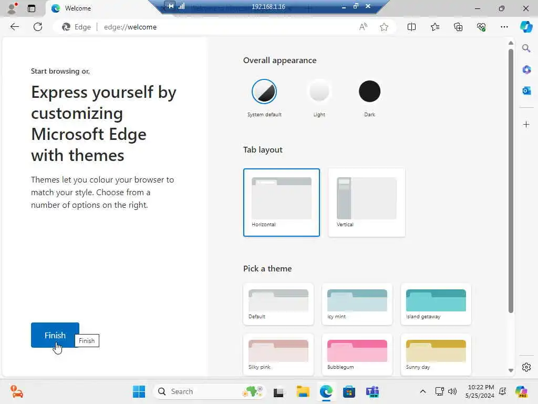Check remote connection signal strength icon
The image size is (538, 404).
181,6
